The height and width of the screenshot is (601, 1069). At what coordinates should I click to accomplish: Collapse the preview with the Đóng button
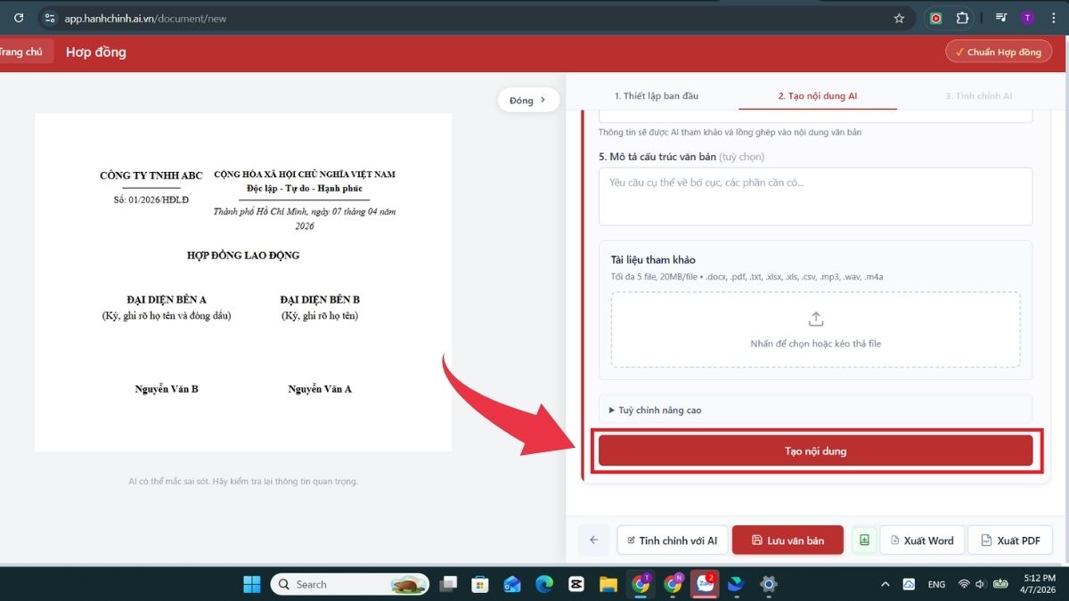[x=528, y=101]
